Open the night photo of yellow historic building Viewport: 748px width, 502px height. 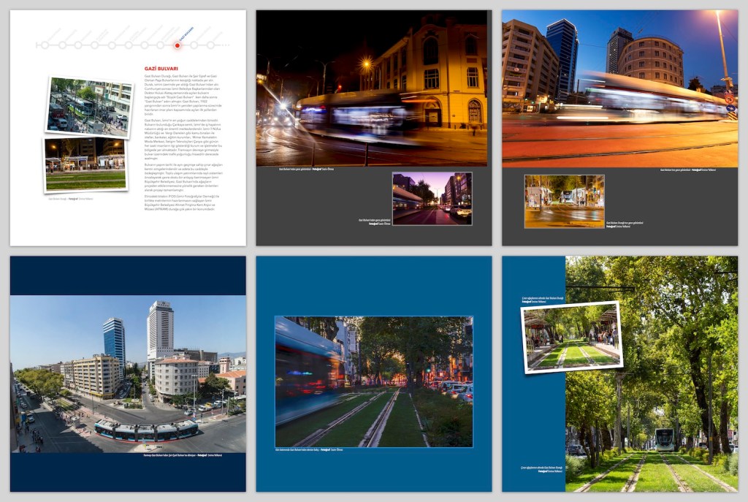(371, 88)
